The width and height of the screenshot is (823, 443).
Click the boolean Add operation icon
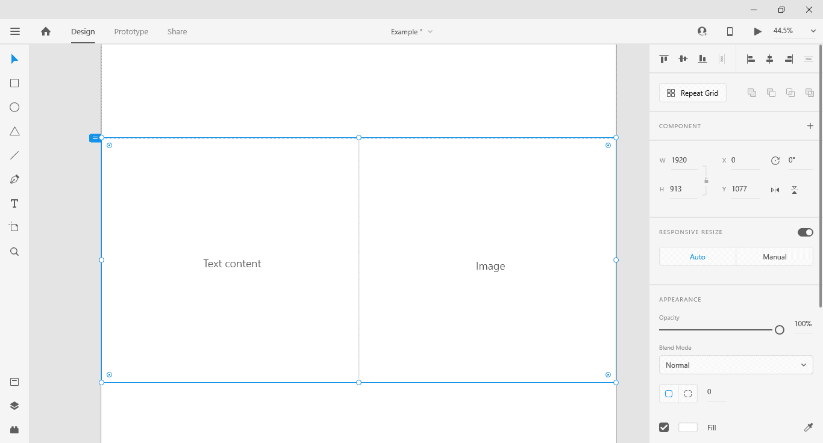(x=752, y=93)
